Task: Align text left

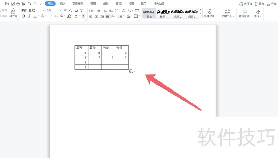Action: pos(91,16)
